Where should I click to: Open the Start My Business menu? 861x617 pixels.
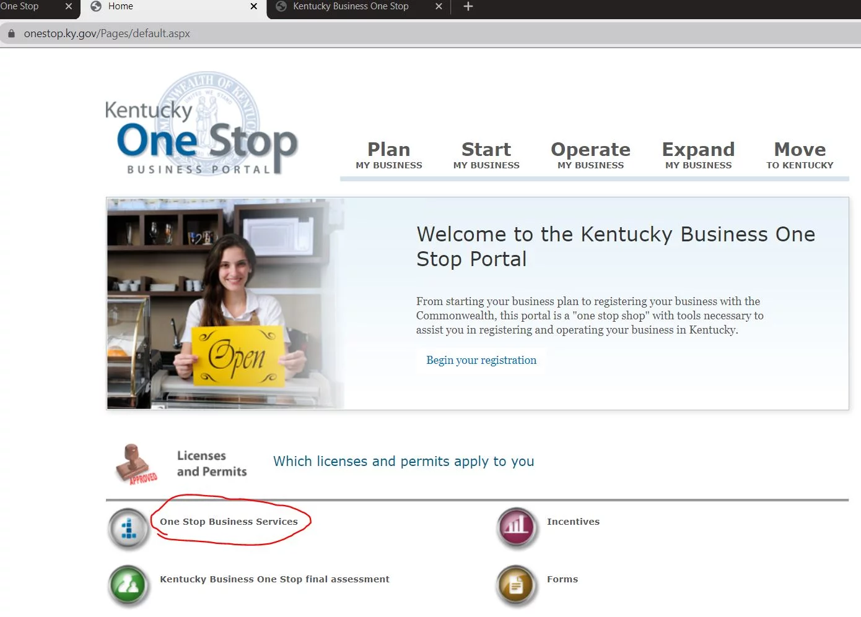pyautogui.click(x=486, y=155)
